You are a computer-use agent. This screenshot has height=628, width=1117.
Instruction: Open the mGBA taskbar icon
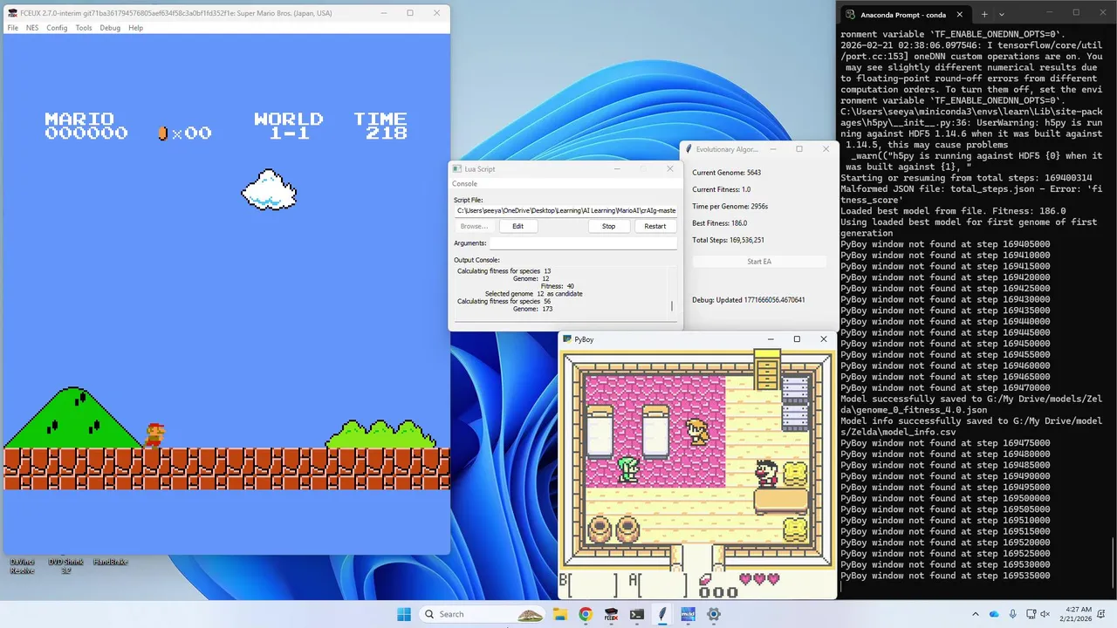click(x=688, y=614)
